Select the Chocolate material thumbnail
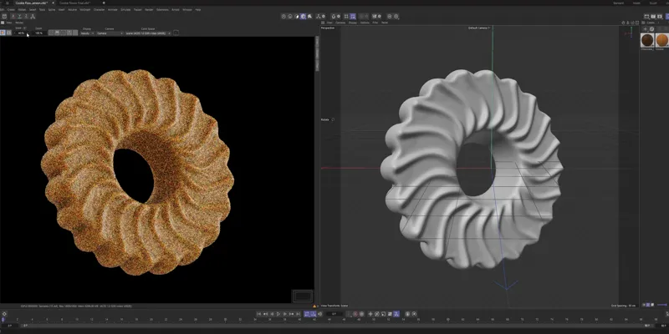The height and width of the screenshot is (334, 669). (647, 40)
